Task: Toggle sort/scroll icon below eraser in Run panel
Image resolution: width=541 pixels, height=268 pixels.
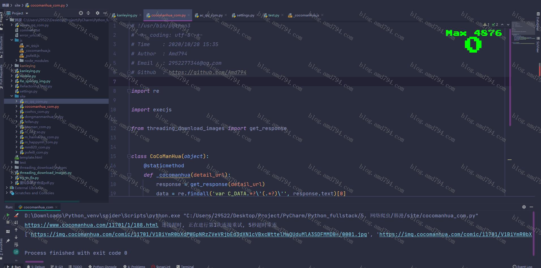Action: (16, 222)
